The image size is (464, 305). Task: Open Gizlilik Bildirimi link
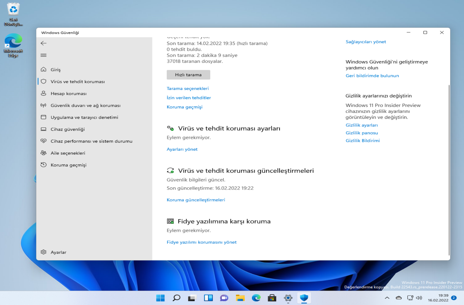pos(362,141)
